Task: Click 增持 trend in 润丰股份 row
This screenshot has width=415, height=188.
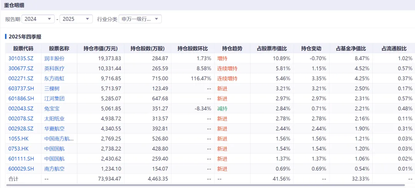Action: [x=222, y=59]
